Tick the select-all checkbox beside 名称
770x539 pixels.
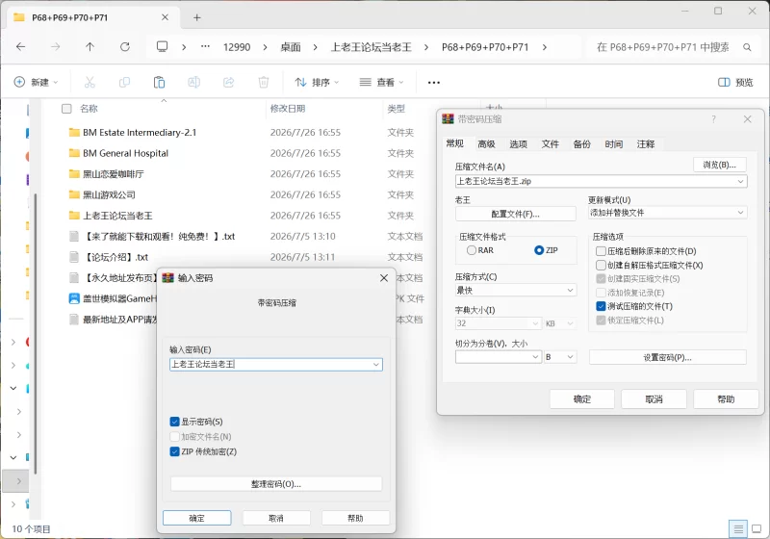tap(66, 109)
